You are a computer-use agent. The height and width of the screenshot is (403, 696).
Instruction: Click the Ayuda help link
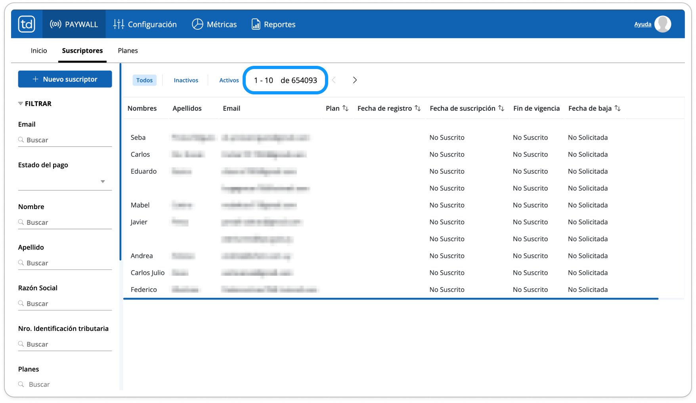tap(642, 24)
